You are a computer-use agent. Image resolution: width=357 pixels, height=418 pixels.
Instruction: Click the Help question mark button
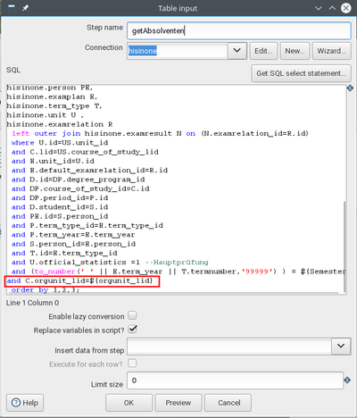[25, 403]
